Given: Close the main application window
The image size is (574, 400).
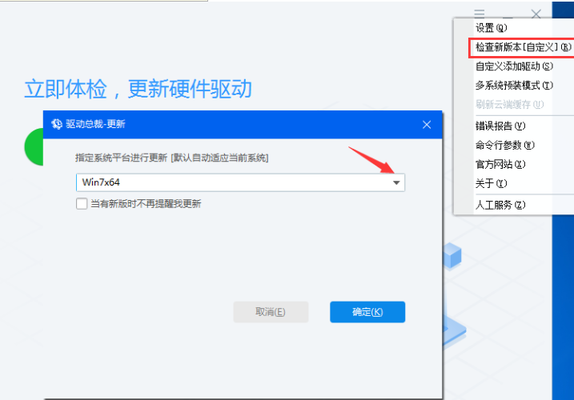Looking at the screenshot, I should coord(536,14).
